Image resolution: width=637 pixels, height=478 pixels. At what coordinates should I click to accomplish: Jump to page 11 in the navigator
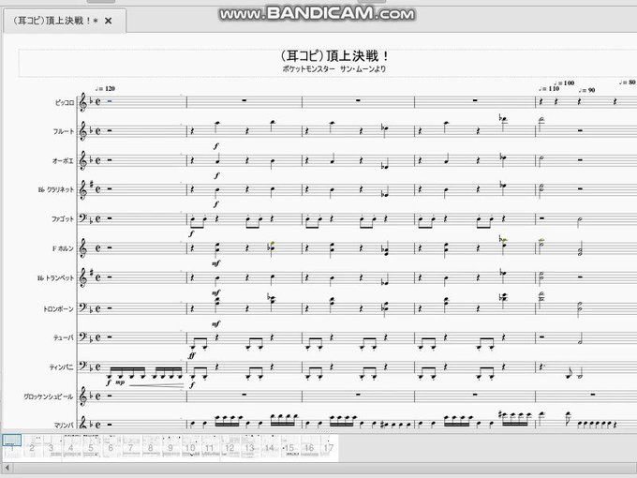(x=210, y=447)
